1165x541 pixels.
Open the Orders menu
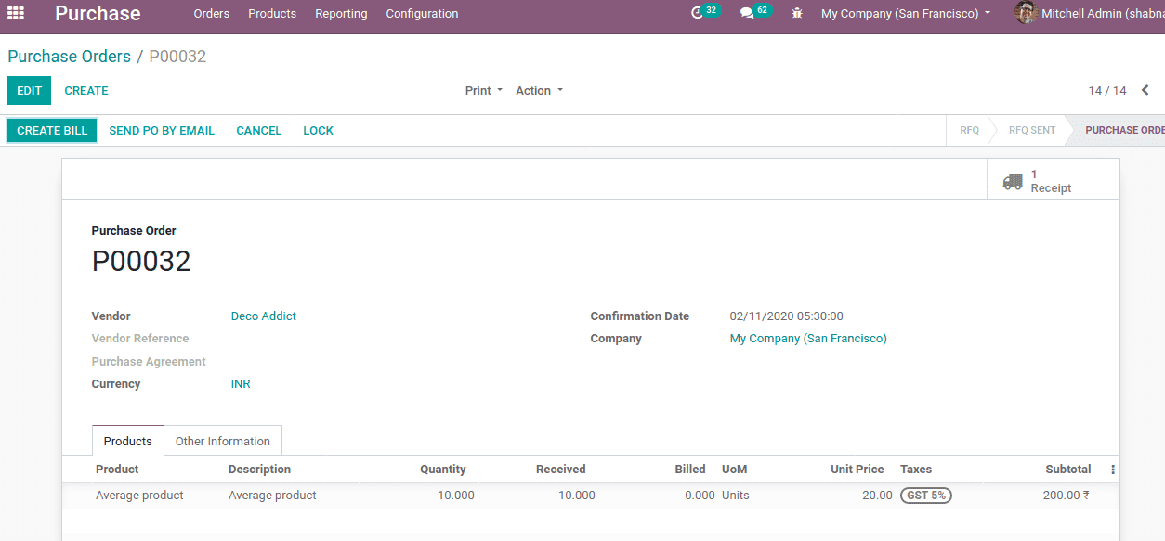coord(212,14)
